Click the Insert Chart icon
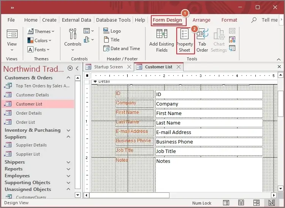The height and width of the screenshot is (208, 285). (x=89, y=39)
